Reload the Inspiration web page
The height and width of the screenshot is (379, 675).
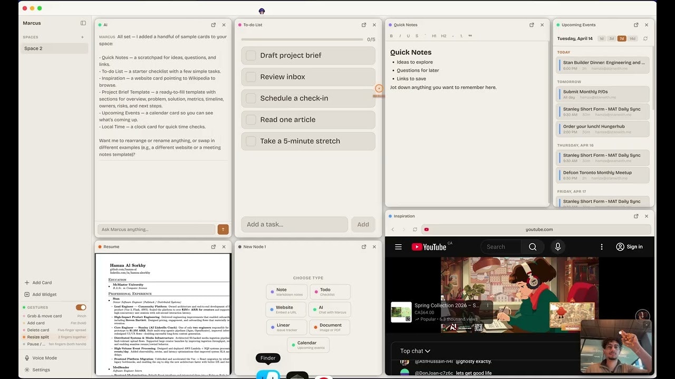[415, 230]
